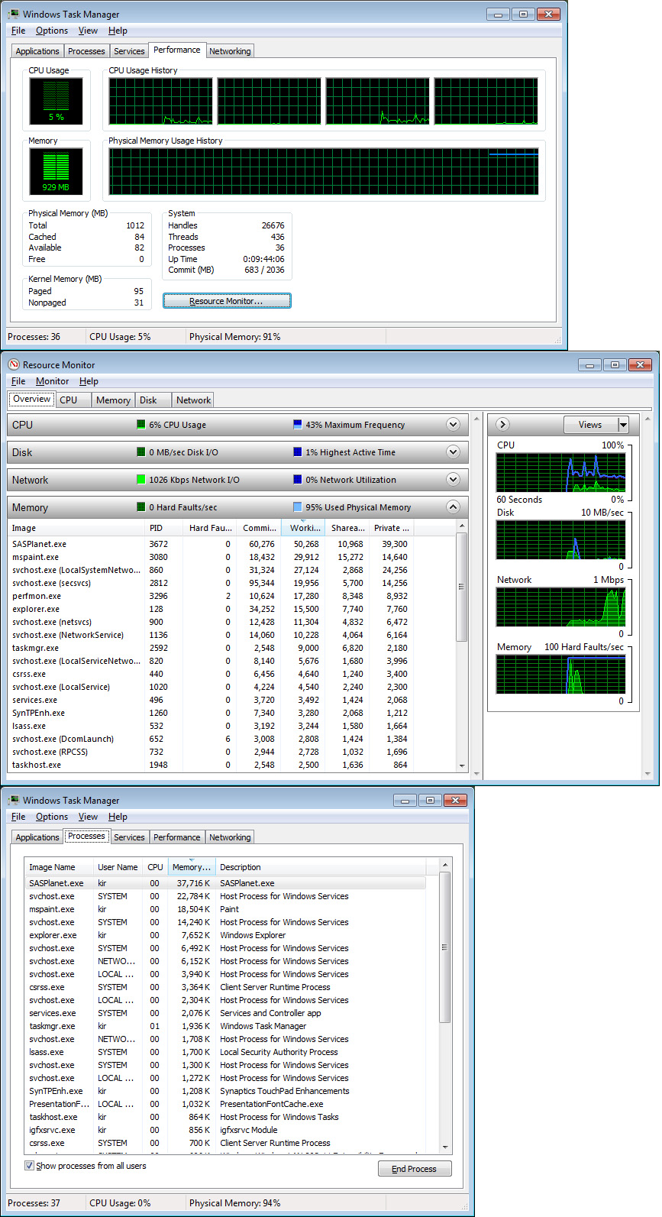Click the CPU Usage gauge showing 5 %
The height and width of the screenshot is (1217, 662).
click(56, 101)
